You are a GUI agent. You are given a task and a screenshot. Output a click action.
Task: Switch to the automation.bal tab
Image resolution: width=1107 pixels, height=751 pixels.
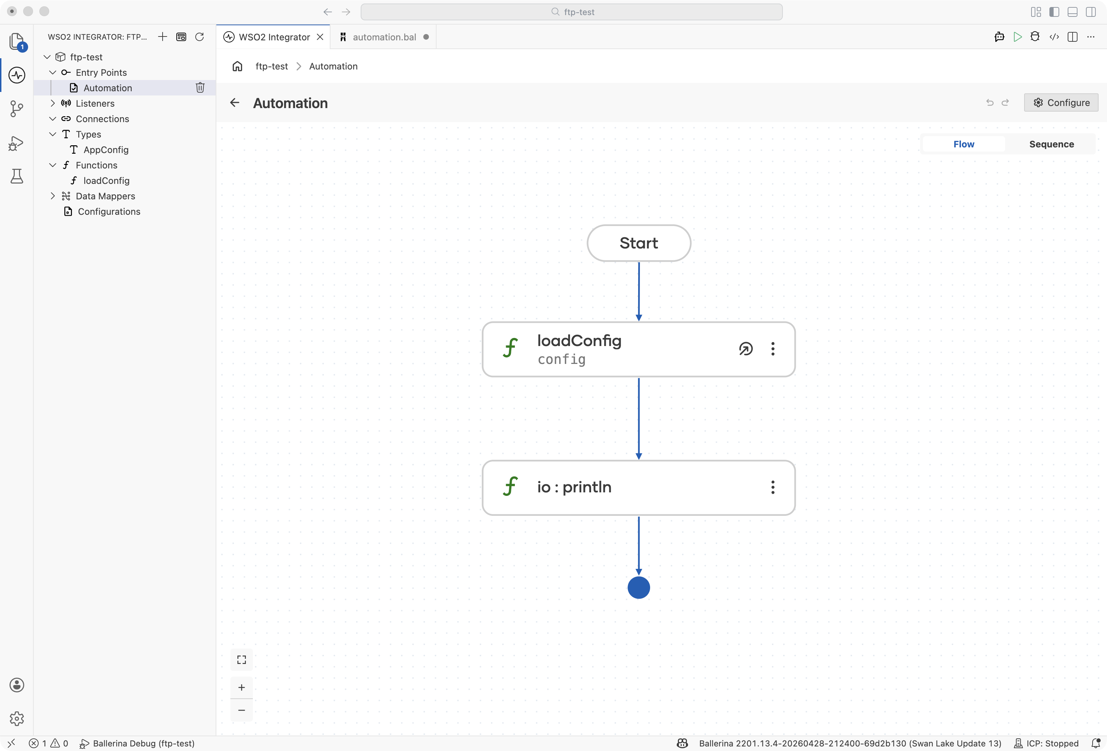click(384, 37)
